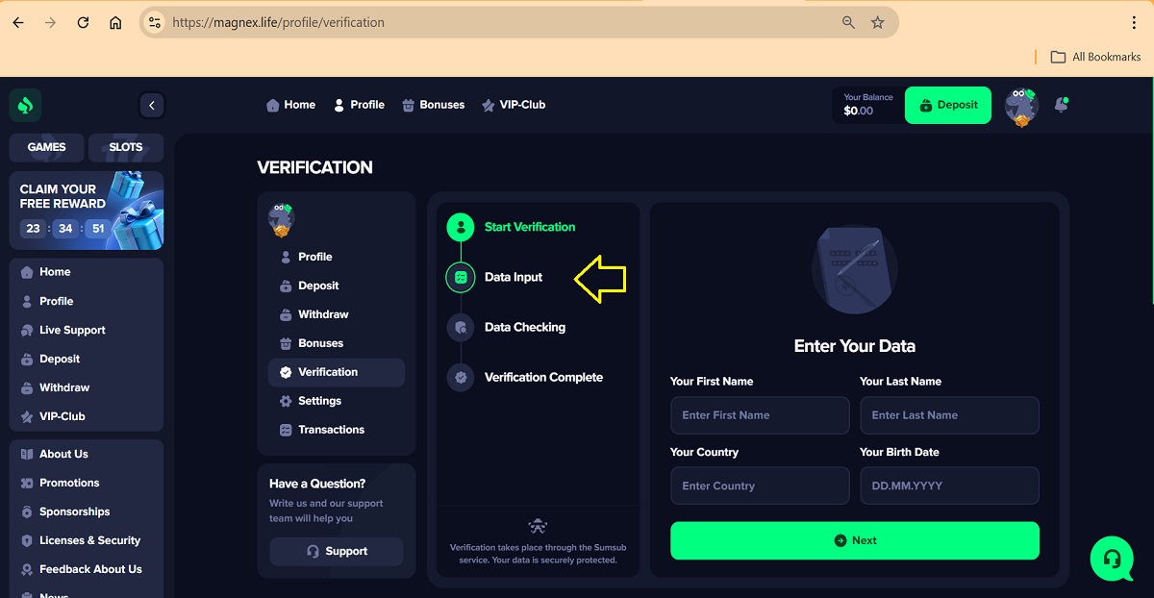Open the Chrome three-dot menu
Viewport: 1154px width, 598px height.
(1135, 22)
